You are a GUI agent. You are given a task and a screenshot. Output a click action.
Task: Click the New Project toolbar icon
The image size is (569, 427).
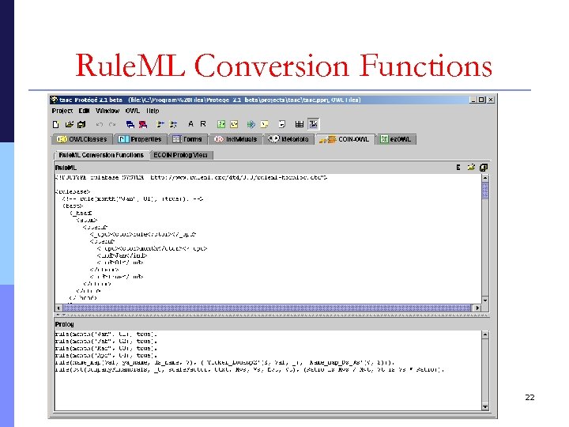[55, 125]
